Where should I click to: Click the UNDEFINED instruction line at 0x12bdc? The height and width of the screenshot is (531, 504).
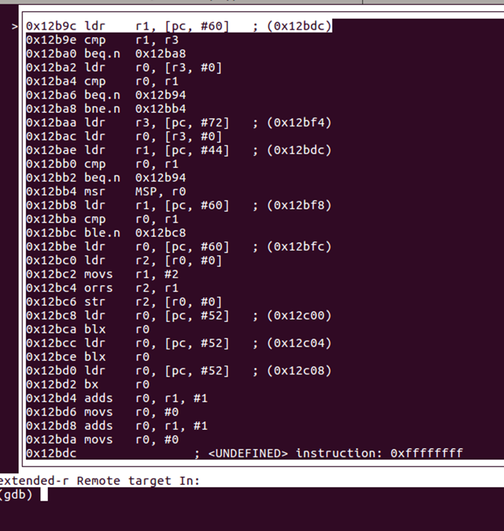click(x=244, y=453)
